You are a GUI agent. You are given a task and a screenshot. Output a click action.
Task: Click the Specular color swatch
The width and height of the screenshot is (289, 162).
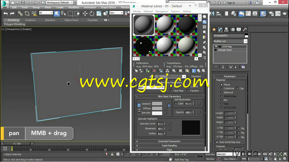[157, 113]
